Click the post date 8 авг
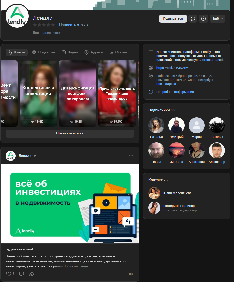The width and height of the screenshot is (234, 282). pos(130,274)
